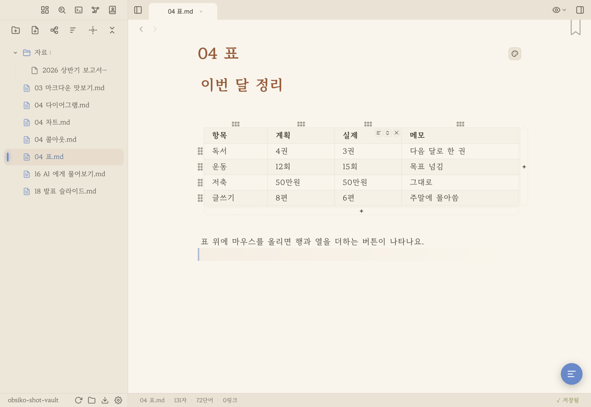Click the empty line below the paragraph
The width and height of the screenshot is (591, 407).
(359, 254)
